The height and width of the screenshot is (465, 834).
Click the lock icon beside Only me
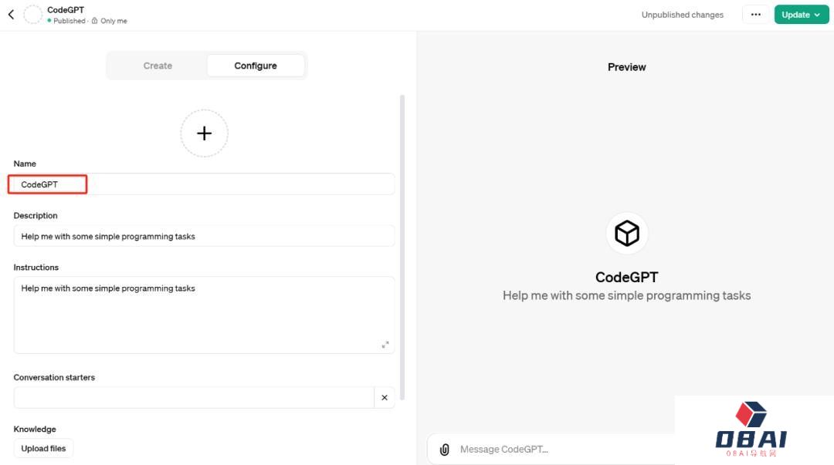pyautogui.click(x=95, y=21)
